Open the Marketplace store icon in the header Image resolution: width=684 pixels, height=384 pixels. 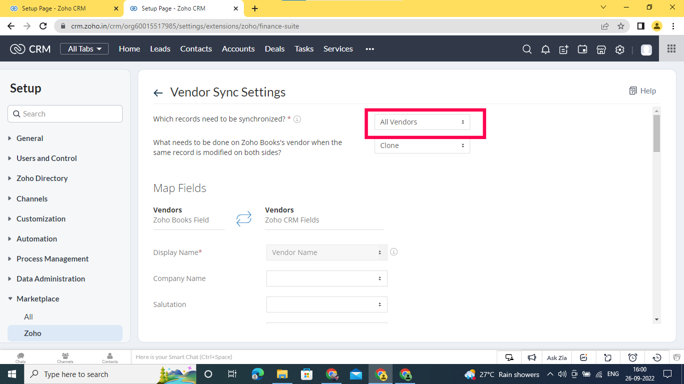coord(601,49)
